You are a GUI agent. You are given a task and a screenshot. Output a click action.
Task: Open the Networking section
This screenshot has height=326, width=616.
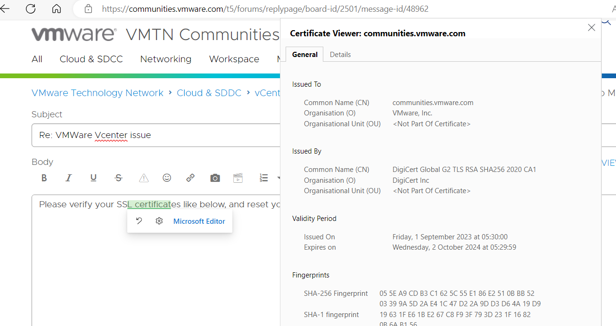(x=165, y=59)
